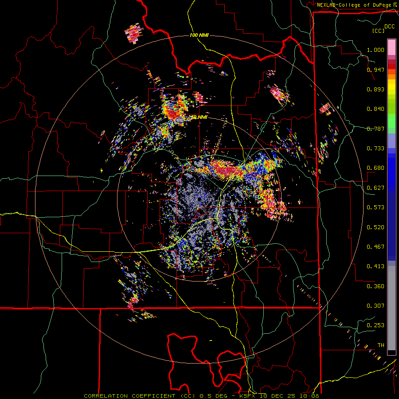Click the 10:08 timestamp

(309, 396)
